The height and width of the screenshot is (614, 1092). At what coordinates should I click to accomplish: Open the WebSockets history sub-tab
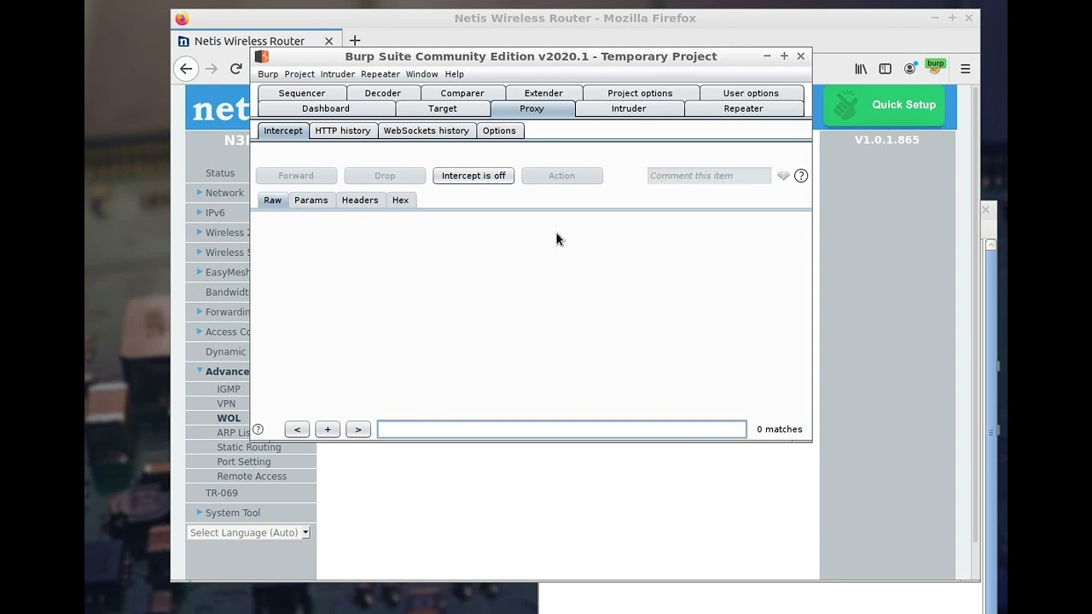pos(426,130)
